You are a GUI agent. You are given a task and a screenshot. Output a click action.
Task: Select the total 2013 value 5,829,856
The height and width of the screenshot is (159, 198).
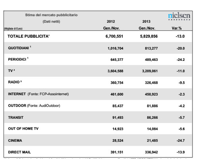[x=149, y=36]
